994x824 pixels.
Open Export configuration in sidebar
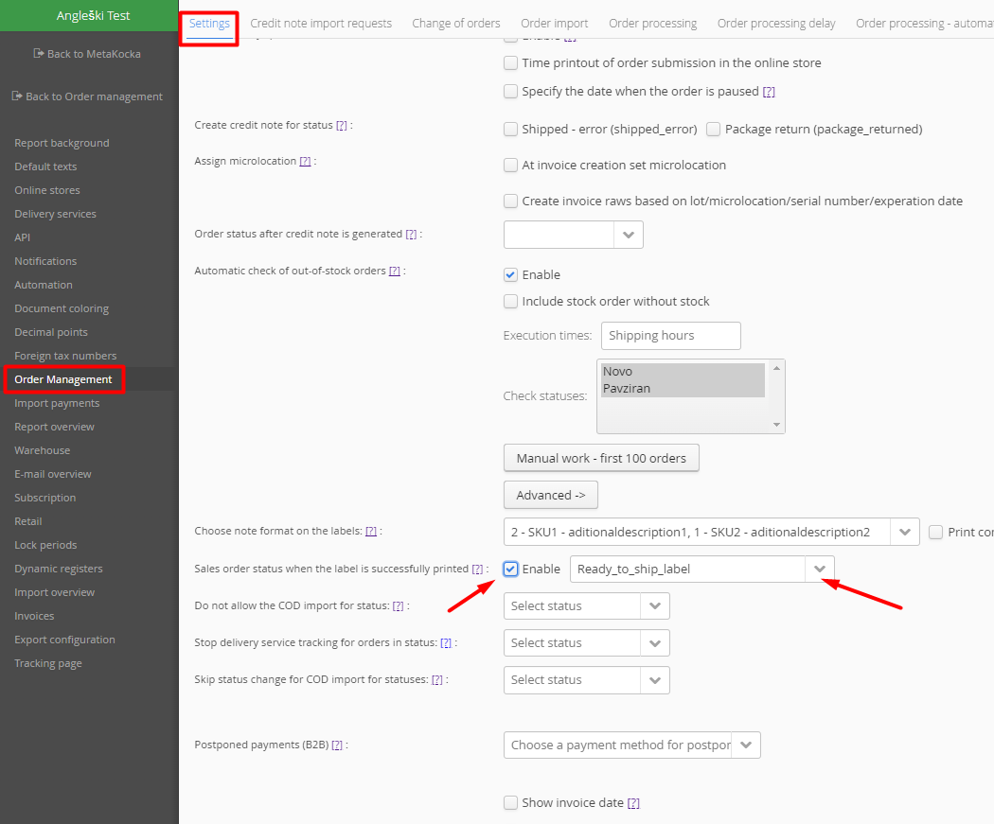coord(64,640)
